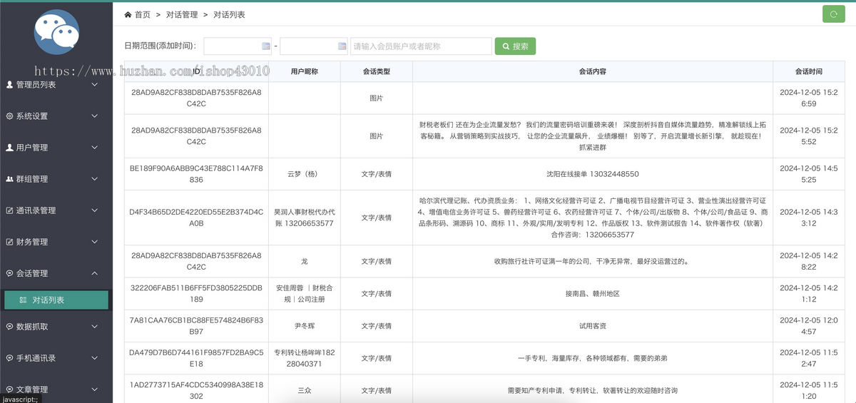This screenshot has width=856, height=403.
Task: Open the start date calendar icon
Action: click(x=266, y=46)
